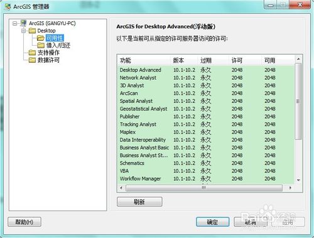This screenshot has height=238, width=314.
Task: Click the 许可 count 2048 for Publisher
Action: [x=237, y=117]
